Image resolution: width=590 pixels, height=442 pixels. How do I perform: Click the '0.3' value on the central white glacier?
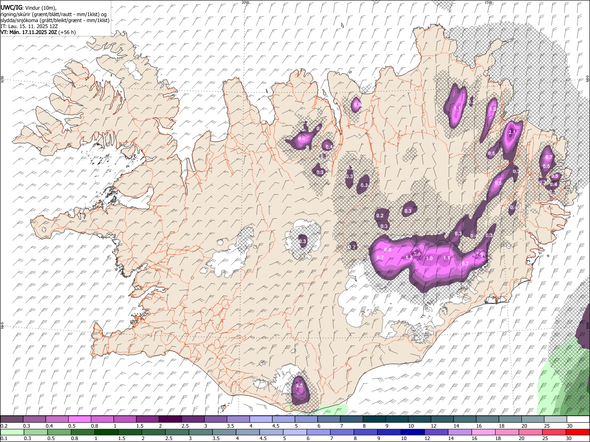(x=303, y=241)
